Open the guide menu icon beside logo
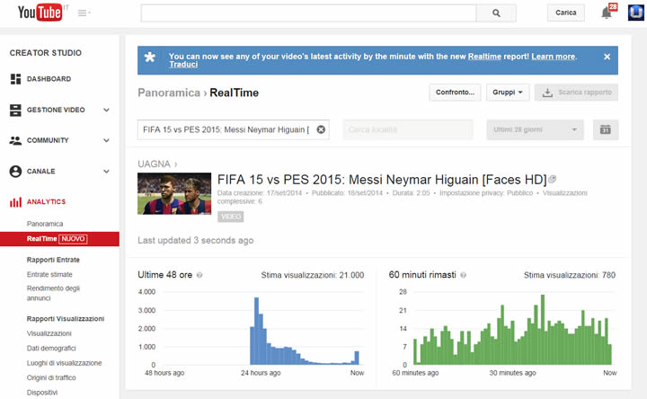 (84, 13)
